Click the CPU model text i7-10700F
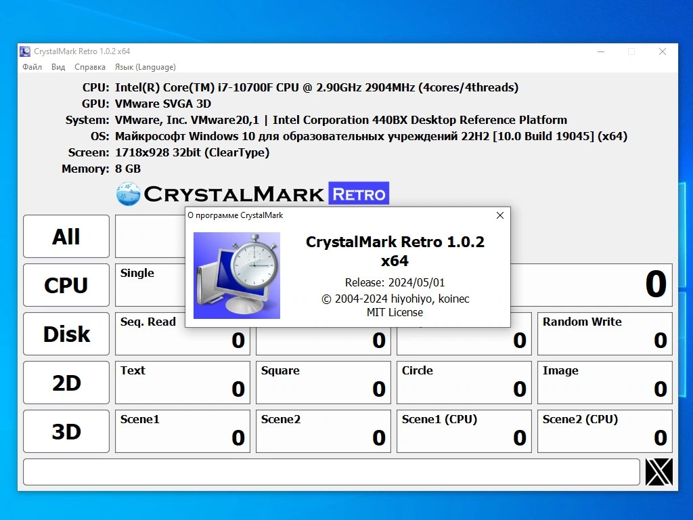Image resolution: width=693 pixels, height=520 pixels. [317, 87]
